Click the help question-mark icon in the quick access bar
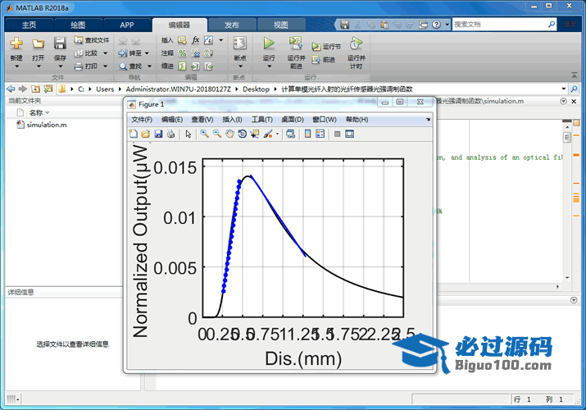The width and height of the screenshot is (586, 410). tap(436, 25)
